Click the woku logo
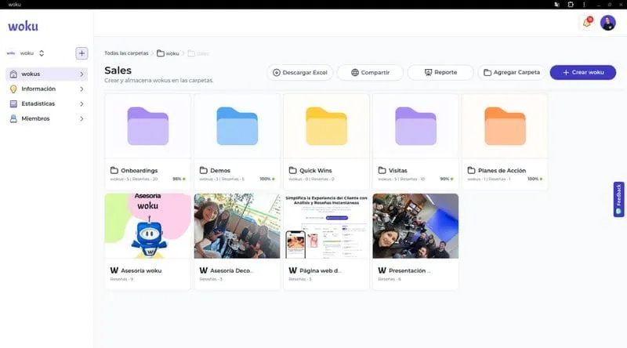627x348 pixels. tap(24, 26)
